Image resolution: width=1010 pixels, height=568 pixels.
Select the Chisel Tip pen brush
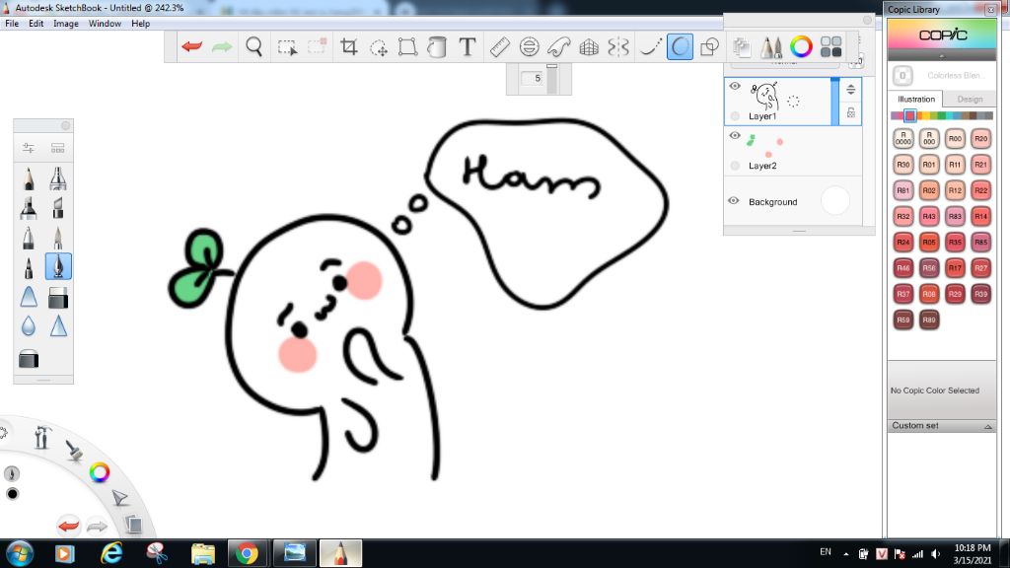point(58,208)
